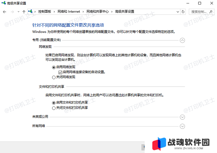Go back with the left arrow button
Image resolution: width=217 pixels, height=153 pixels.
point(4,12)
